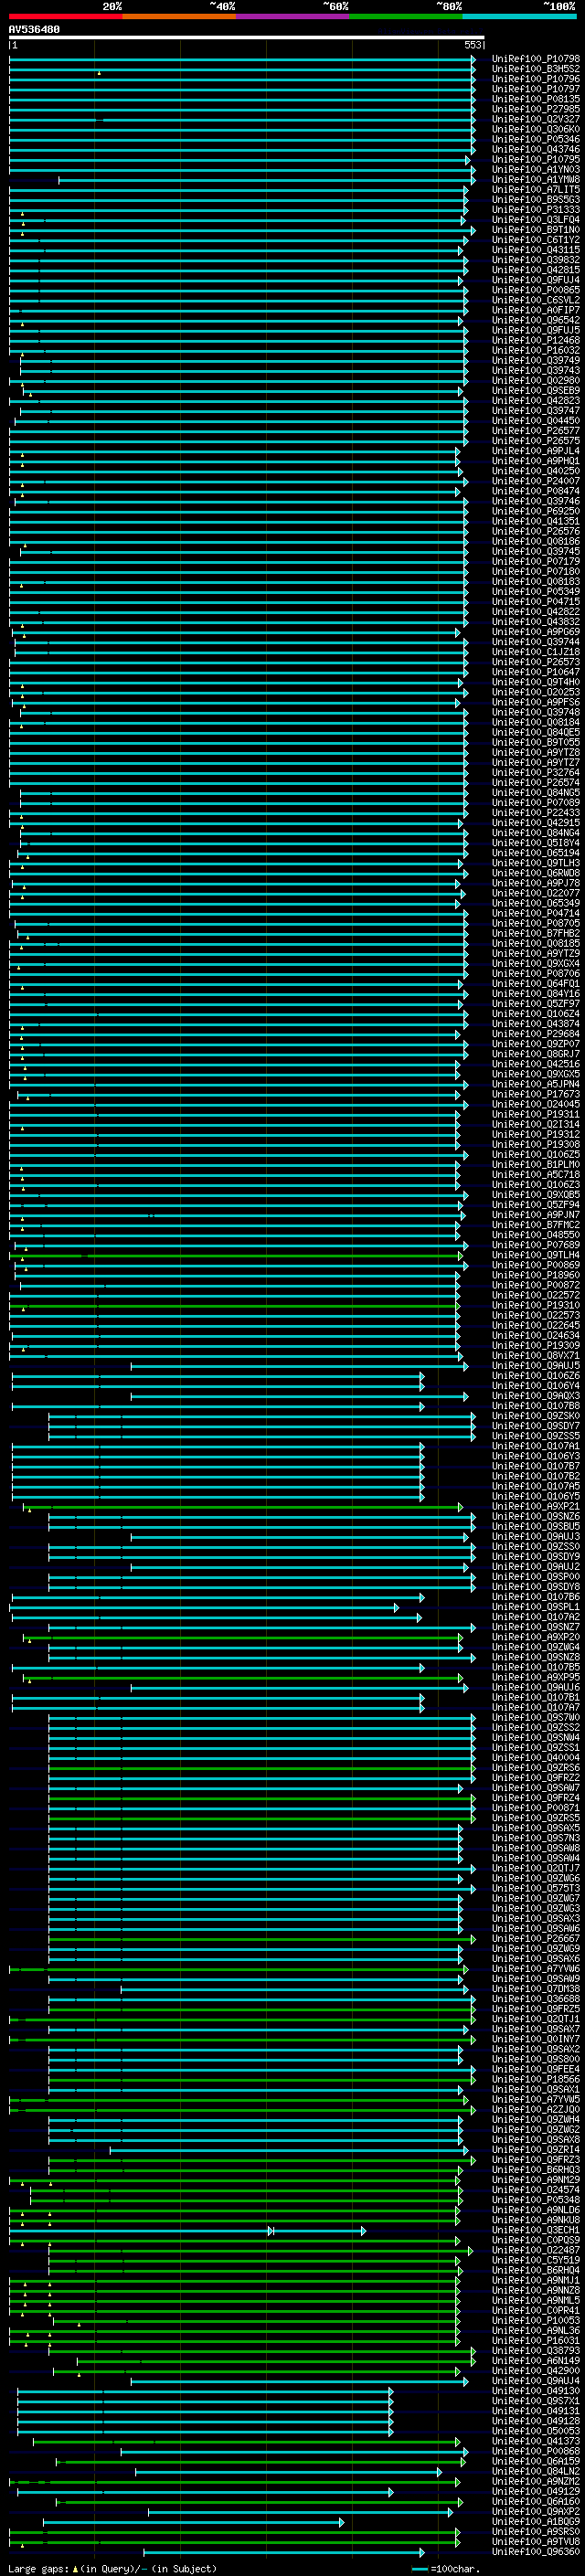
Task: Click hit label UniRef100_B7FHB2
Action: tap(536, 933)
